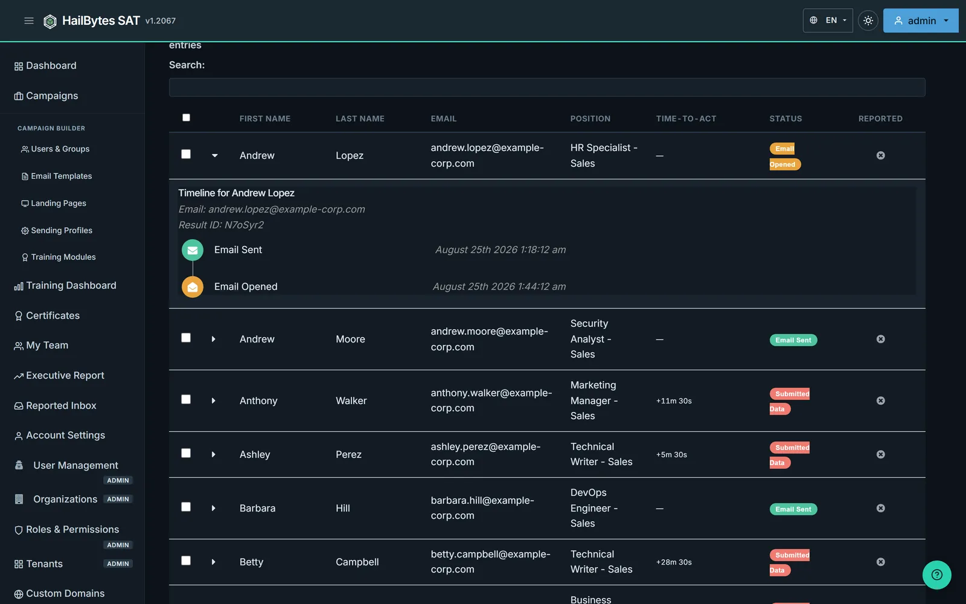Expand Betty Campbell row details

[214, 562]
